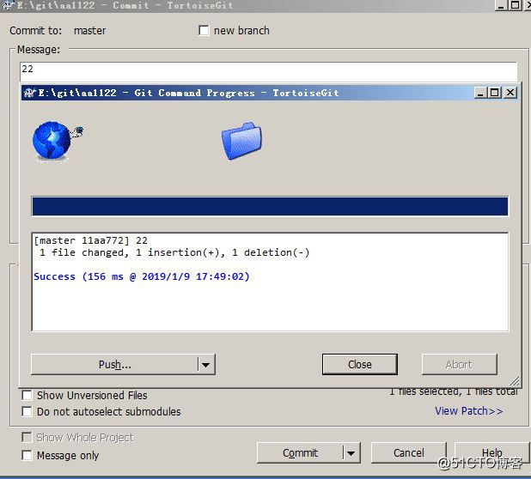
Task: Click TortoiseGit icon in Commit window title bar
Action: click(8, 5)
